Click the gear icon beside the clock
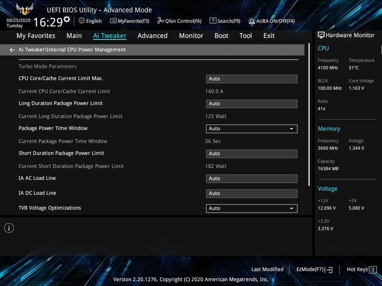 67,19
